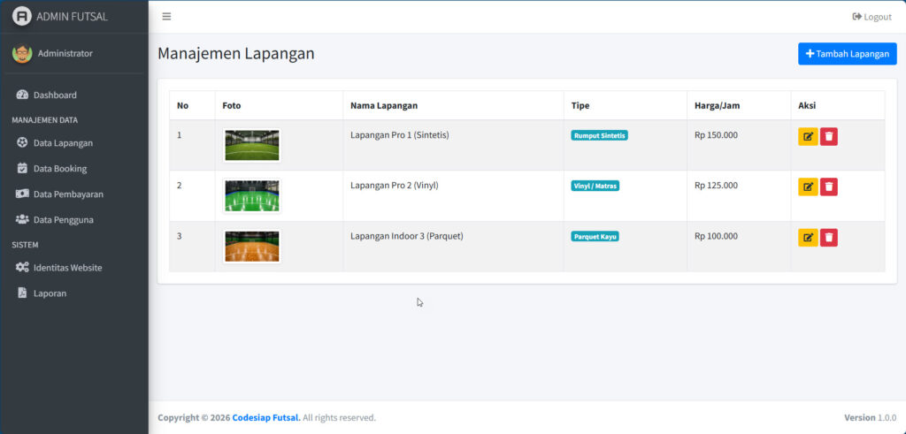Follow the Codesiap Futsal footer link
The height and width of the screenshot is (434, 906).
click(265, 417)
